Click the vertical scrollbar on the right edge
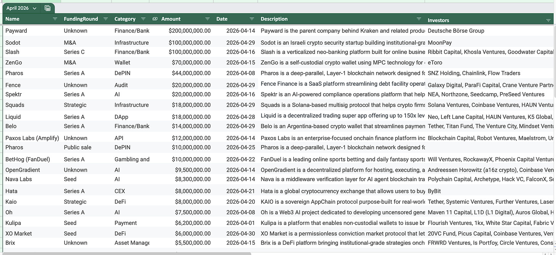 555,61
